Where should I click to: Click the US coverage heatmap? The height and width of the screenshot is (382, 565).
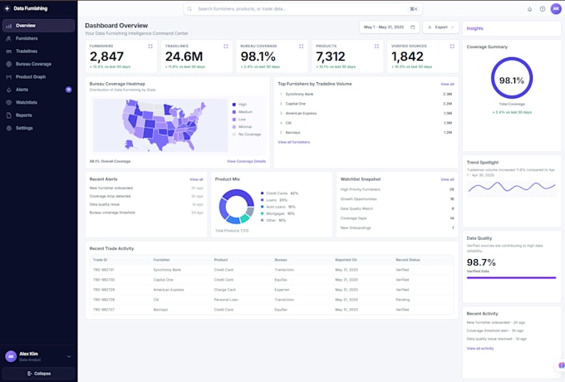[x=160, y=125]
